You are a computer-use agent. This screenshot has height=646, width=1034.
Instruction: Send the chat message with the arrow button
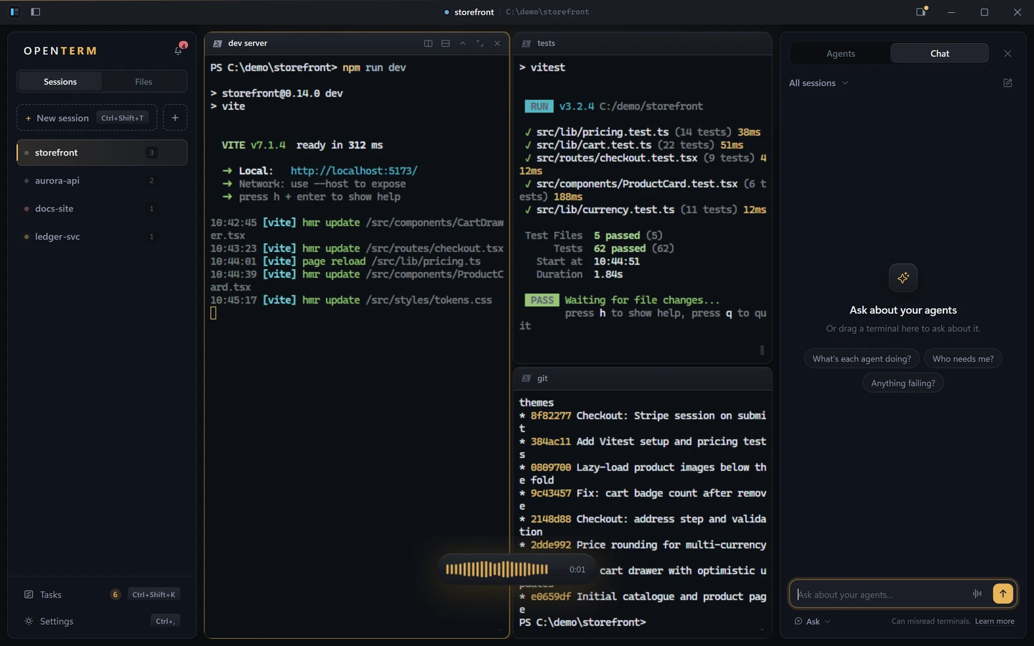point(1002,594)
